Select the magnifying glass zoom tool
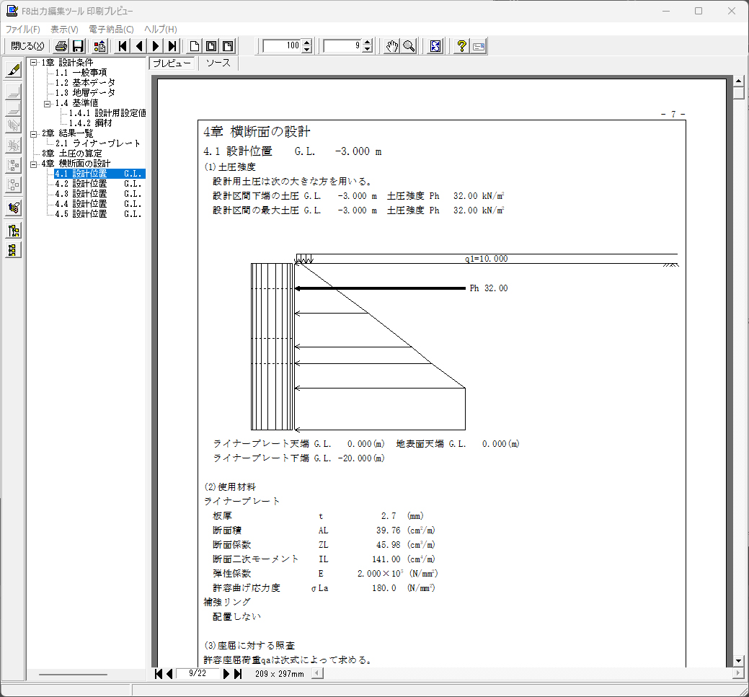Image resolution: width=749 pixels, height=697 pixels. pyautogui.click(x=409, y=46)
